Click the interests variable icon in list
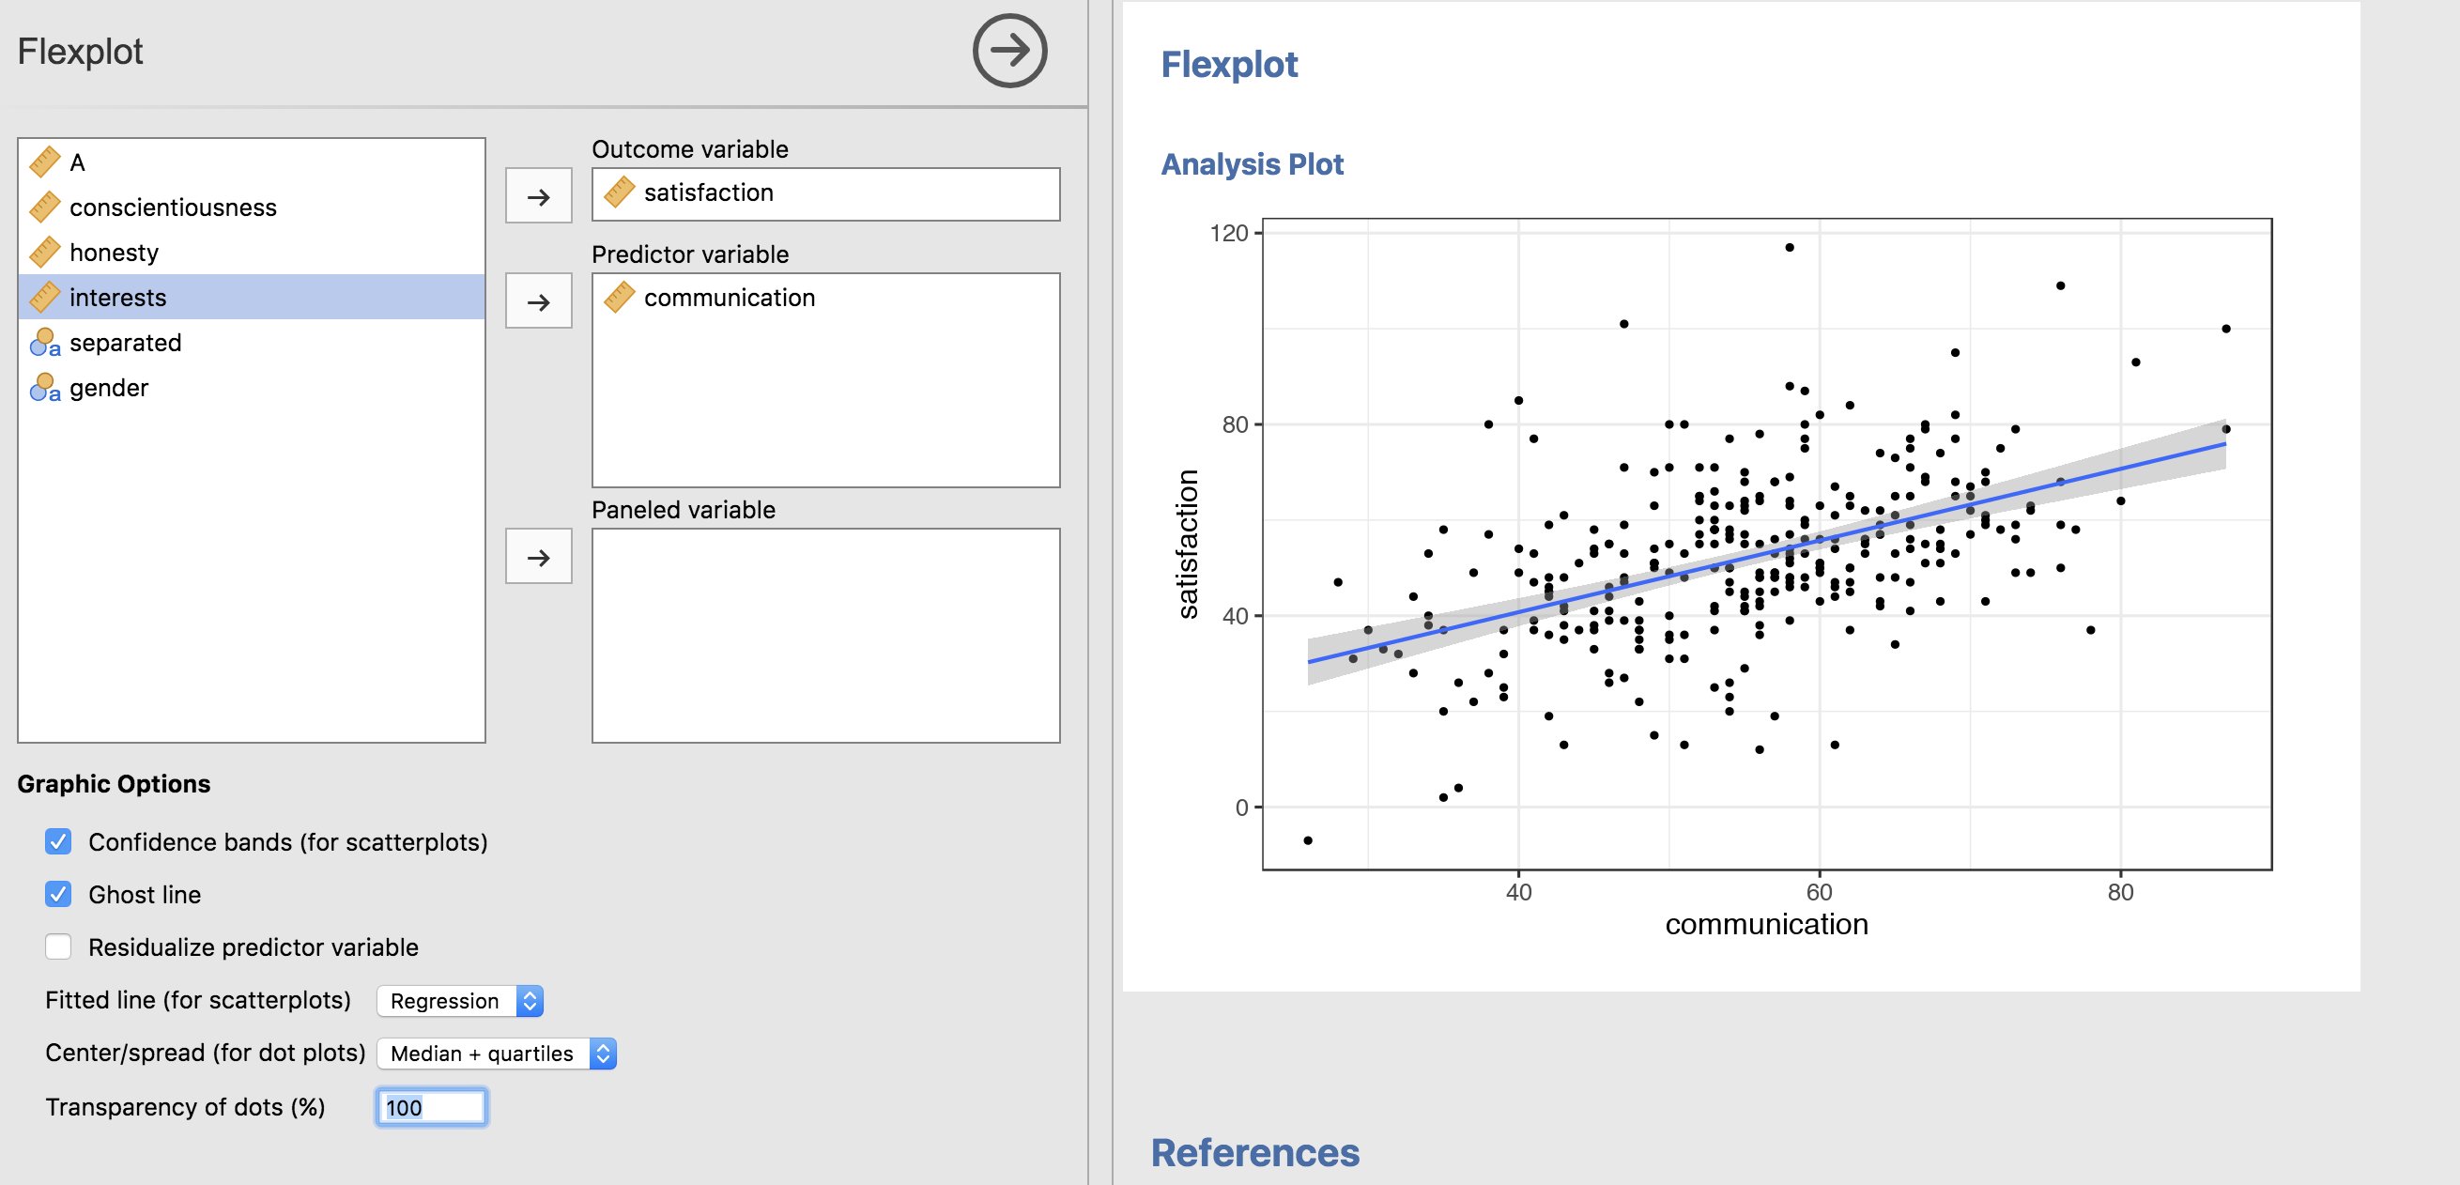 pyautogui.click(x=44, y=295)
